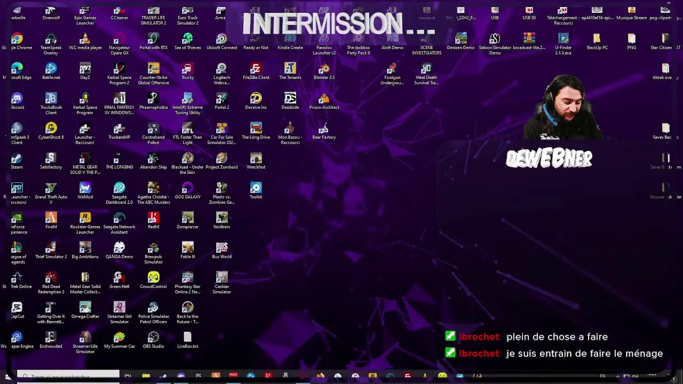Select the Denizen Demo shortcut

460,42
